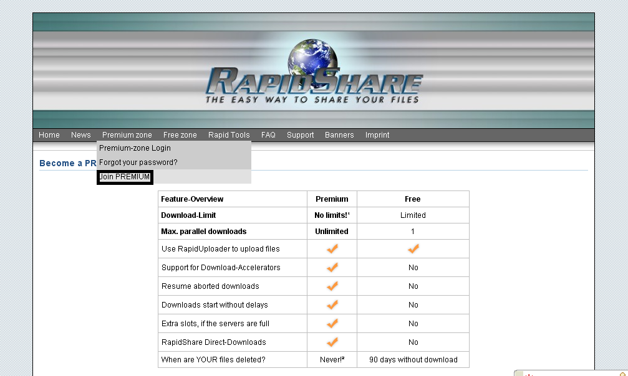The width and height of the screenshot is (628, 376).
Task: Open the Rapid Tools menu
Action: [x=229, y=135]
